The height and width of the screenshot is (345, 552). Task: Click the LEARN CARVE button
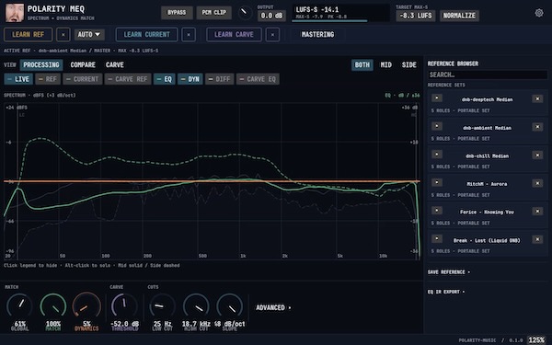(x=234, y=35)
